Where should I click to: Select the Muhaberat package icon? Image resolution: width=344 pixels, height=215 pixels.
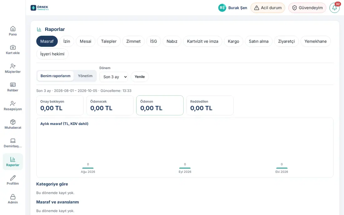(13, 122)
